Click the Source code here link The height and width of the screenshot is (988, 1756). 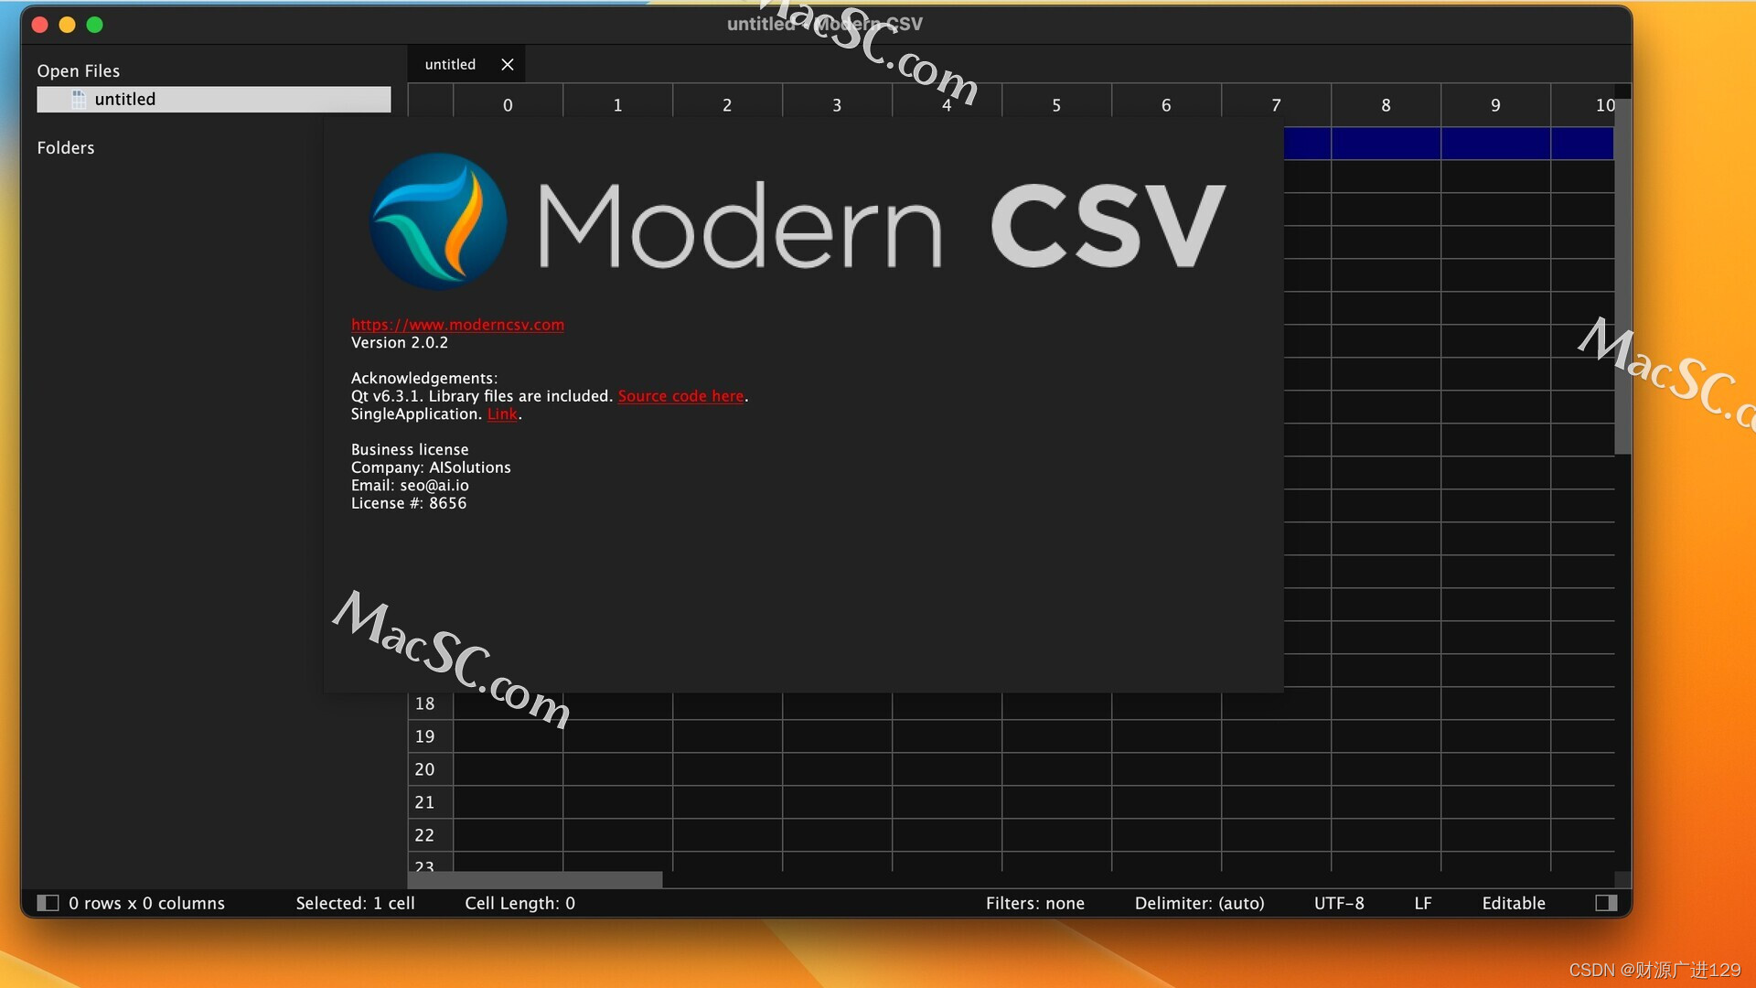click(x=680, y=394)
